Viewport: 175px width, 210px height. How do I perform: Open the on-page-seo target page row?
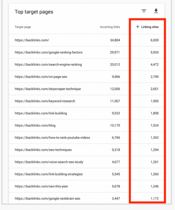(87, 77)
